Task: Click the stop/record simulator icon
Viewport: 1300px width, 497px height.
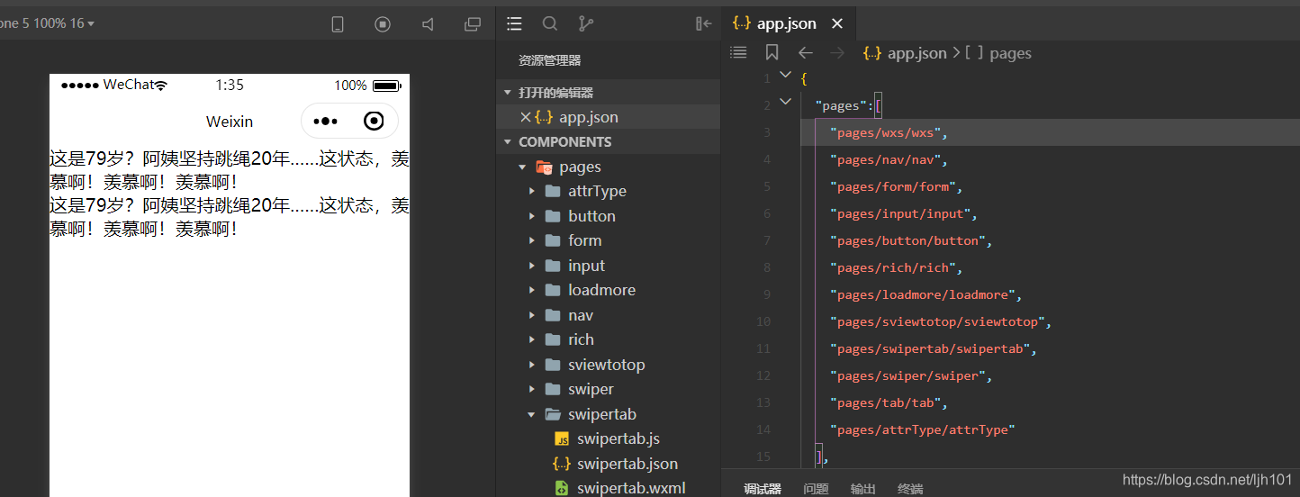Action: [383, 24]
